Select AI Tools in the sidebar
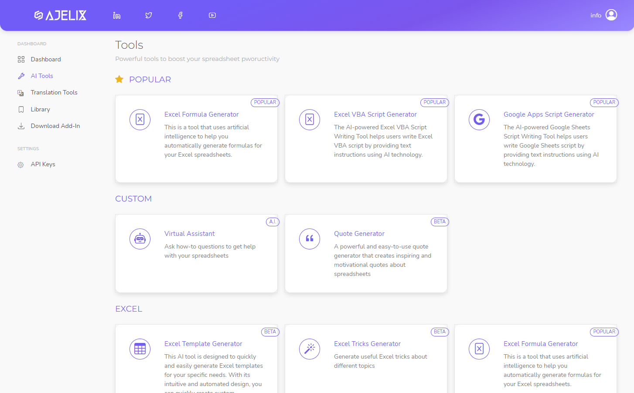The height and width of the screenshot is (393, 634). tap(42, 76)
